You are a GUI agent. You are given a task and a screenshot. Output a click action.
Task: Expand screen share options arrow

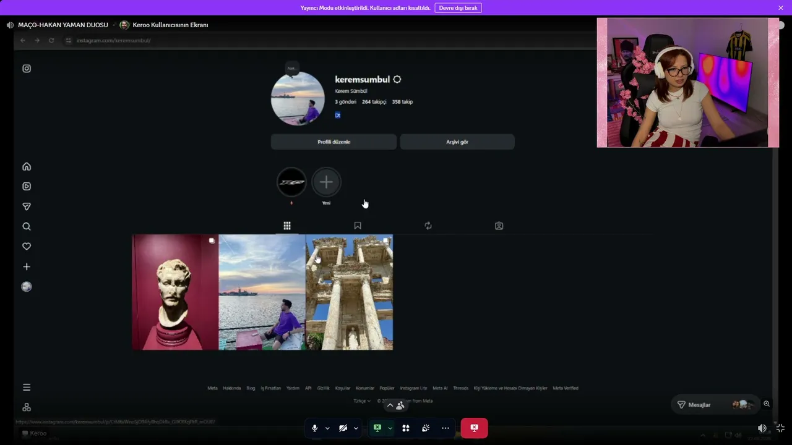[390, 428]
